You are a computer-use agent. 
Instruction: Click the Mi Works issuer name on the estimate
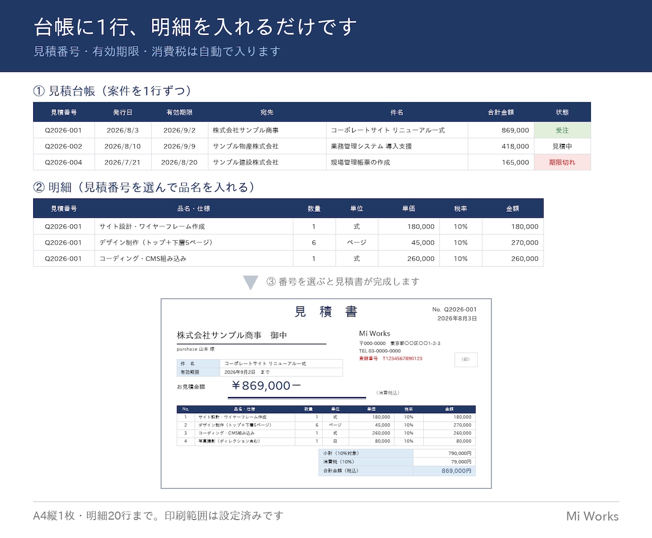(x=375, y=334)
